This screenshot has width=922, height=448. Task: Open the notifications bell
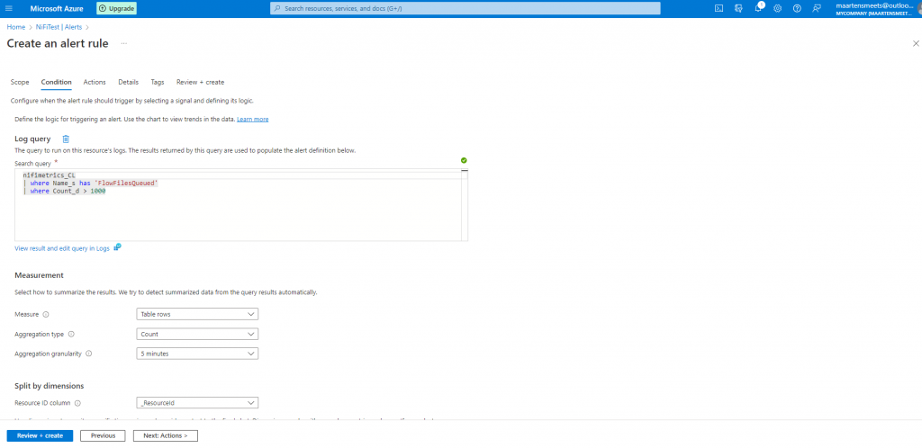coord(758,8)
